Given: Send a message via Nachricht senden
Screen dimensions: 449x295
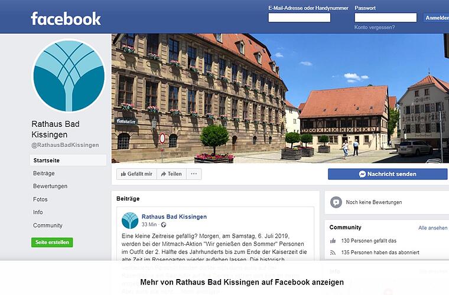Looking at the screenshot, I should click(388, 174).
